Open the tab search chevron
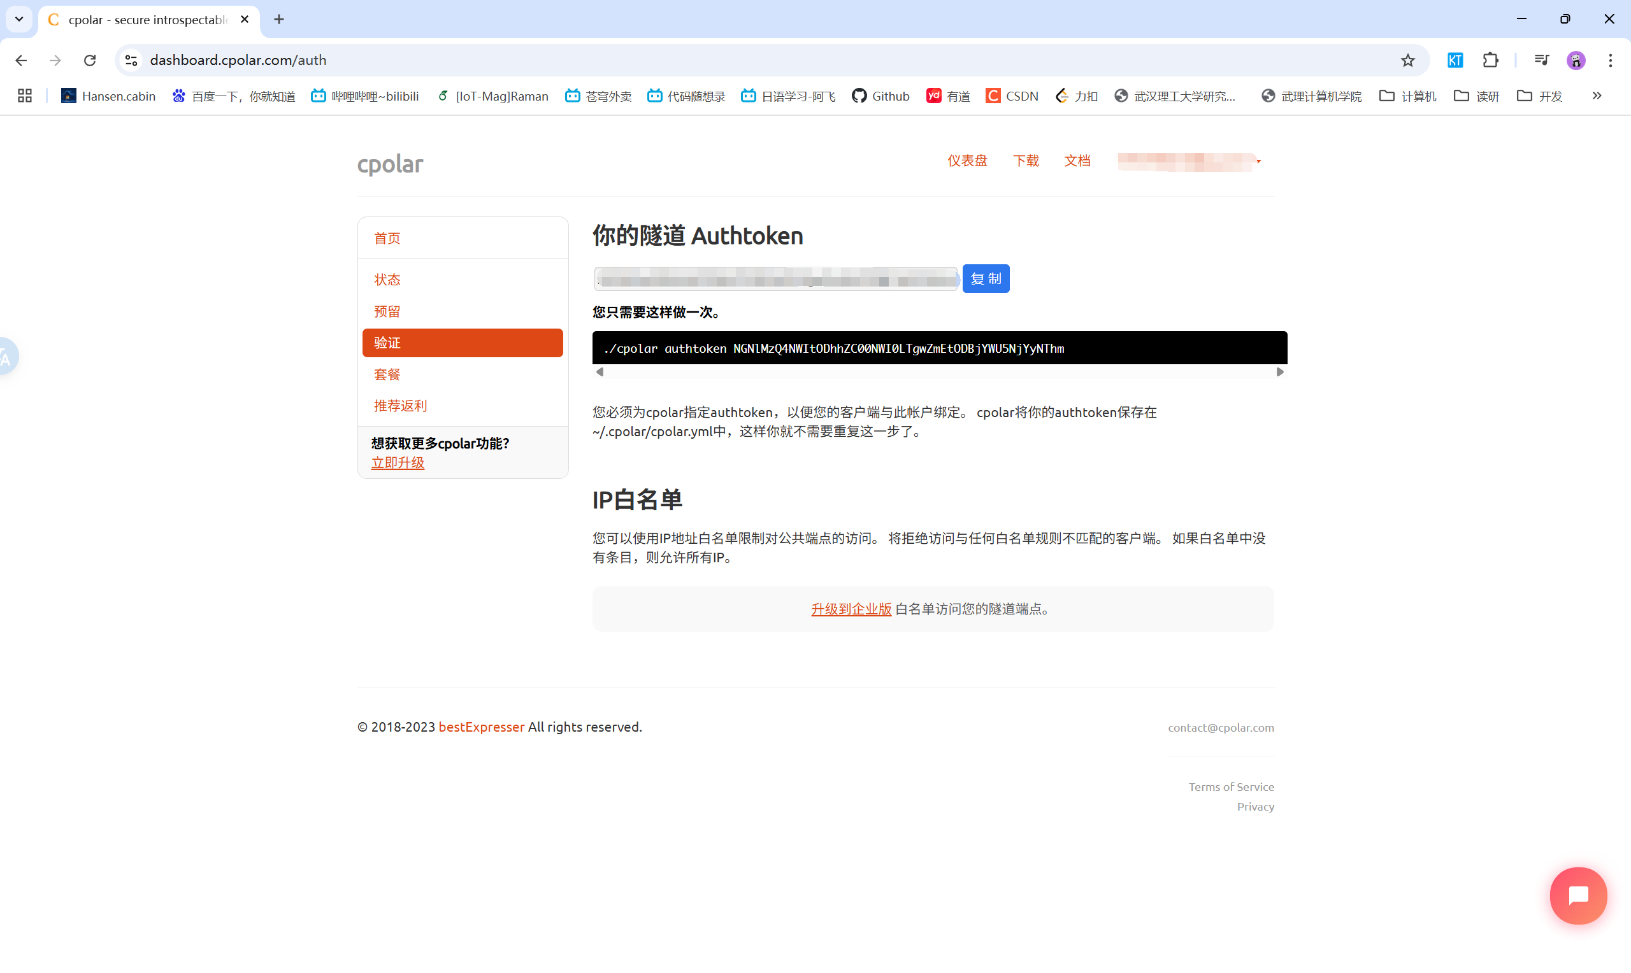The width and height of the screenshot is (1631, 973). click(18, 19)
